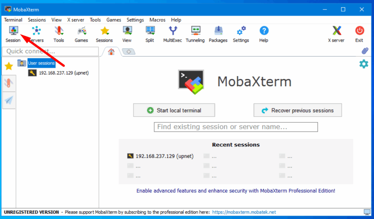Open the Settings menu in menu bar

pyautogui.click(x=135, y=20)
